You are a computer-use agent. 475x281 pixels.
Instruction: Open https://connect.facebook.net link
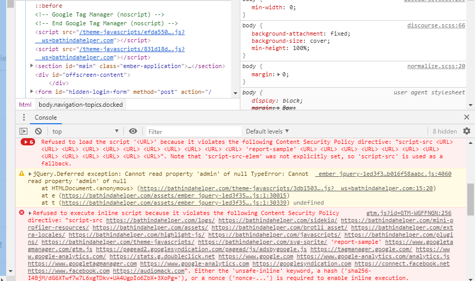402,263
